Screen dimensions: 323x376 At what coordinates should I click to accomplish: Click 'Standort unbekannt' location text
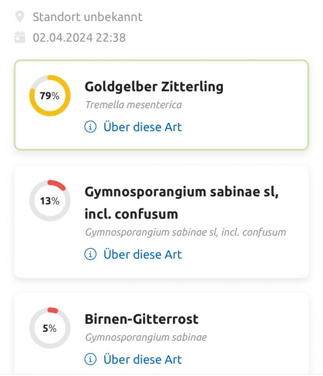point(87,17)
